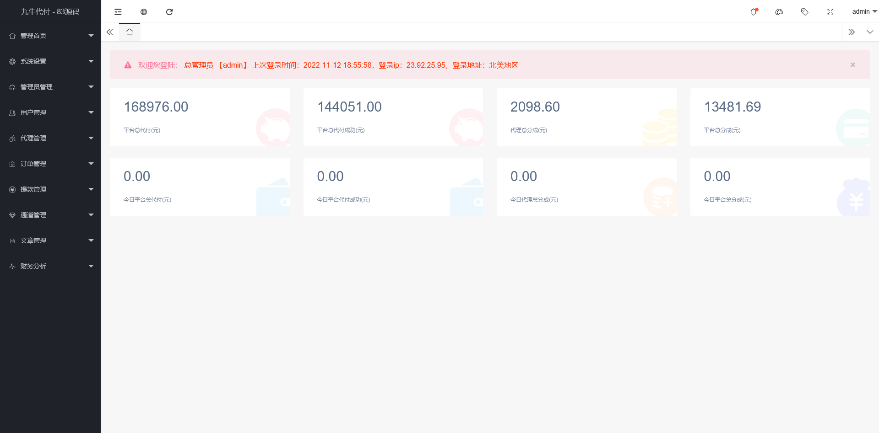Image resolution: width=879 pixels, height=433 pixels.
Task: Click the 平台总代付 statistics card
Action: (200, 118)
